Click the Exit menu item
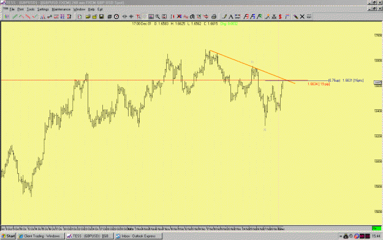 pyautogui.click(x=100, y=9)
